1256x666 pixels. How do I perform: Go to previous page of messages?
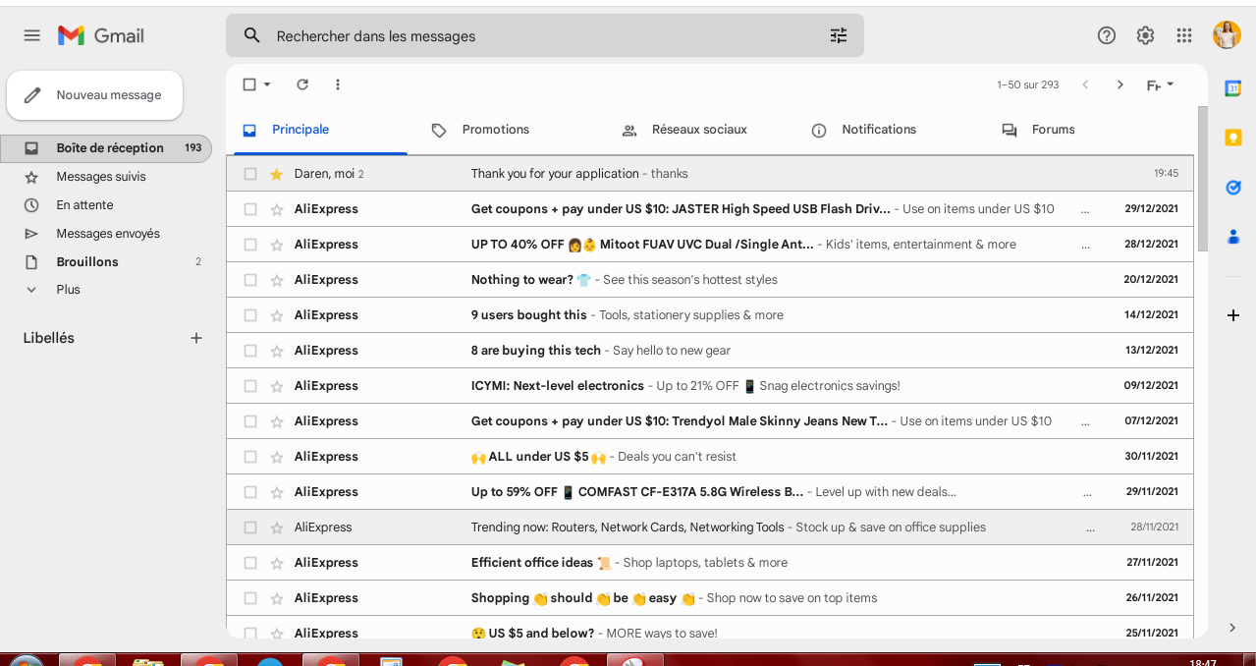[x=1085, y=84]
